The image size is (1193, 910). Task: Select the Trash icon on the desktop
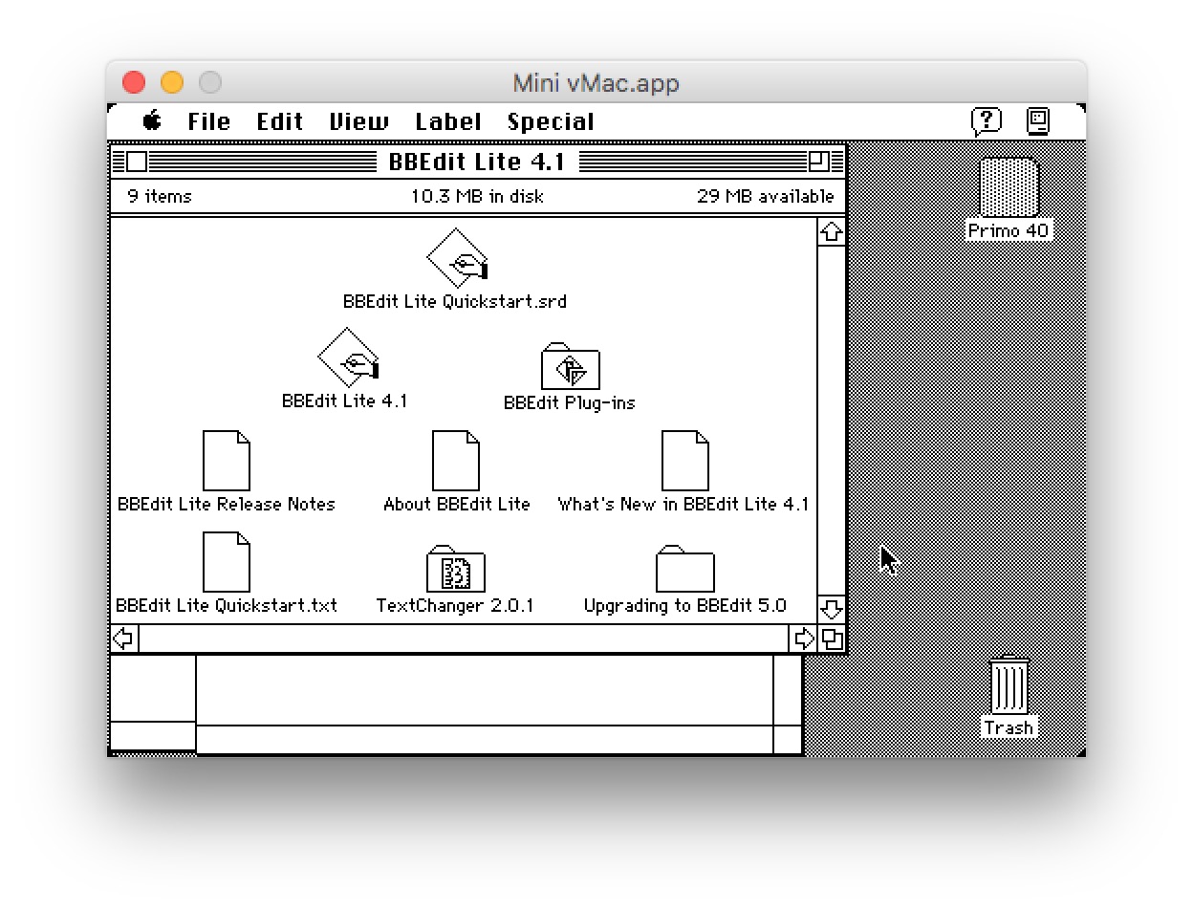click(1009, 685)
